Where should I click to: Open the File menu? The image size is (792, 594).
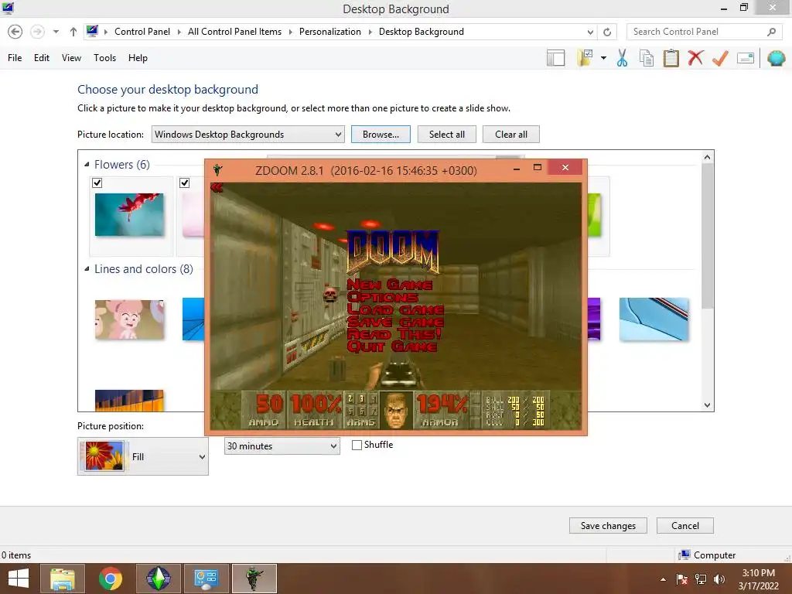click(15, 58)
